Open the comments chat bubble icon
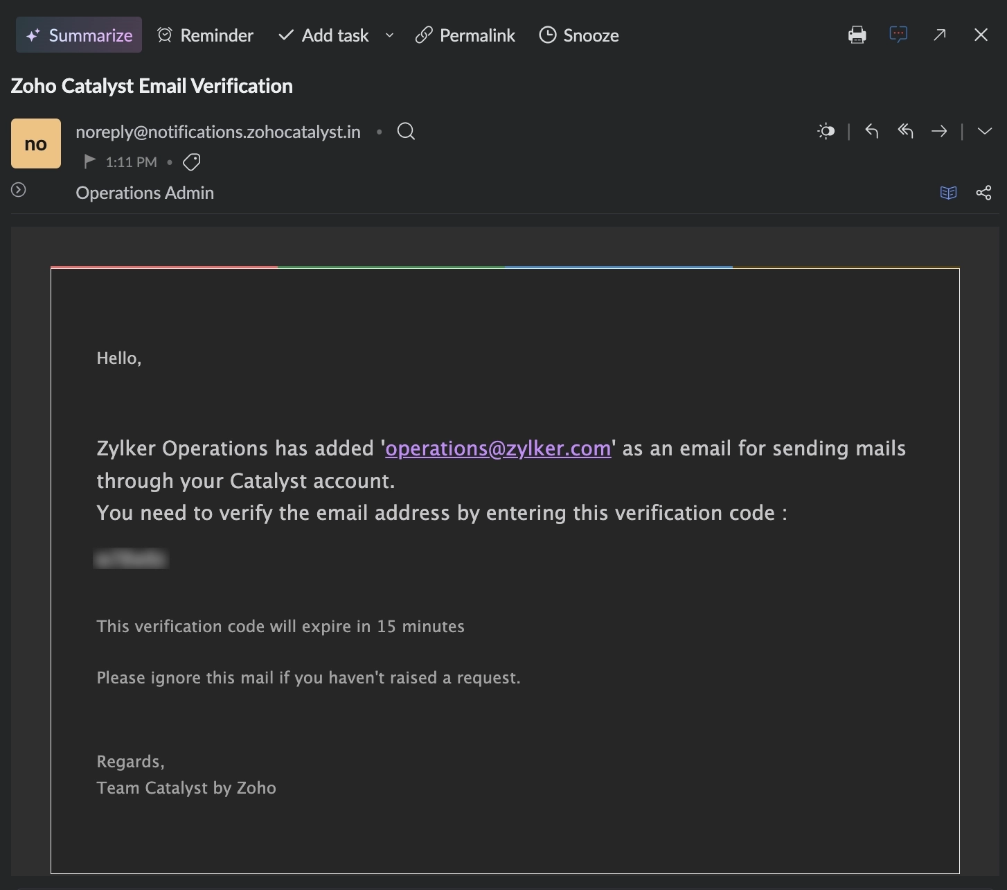The width and height of the screenshot is (1007, 890). point(898,35)
